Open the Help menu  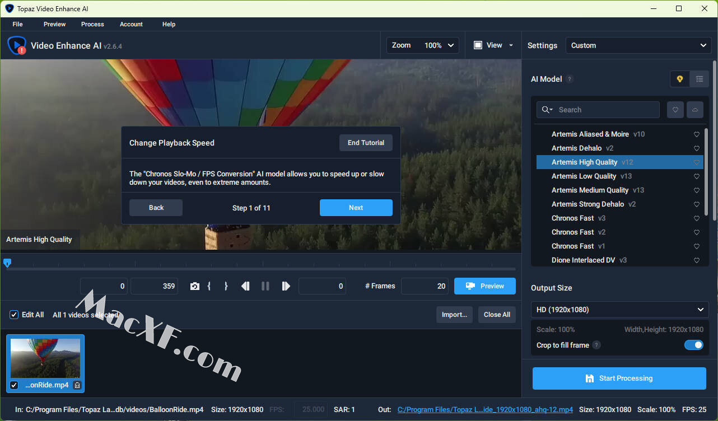point(169,24)
